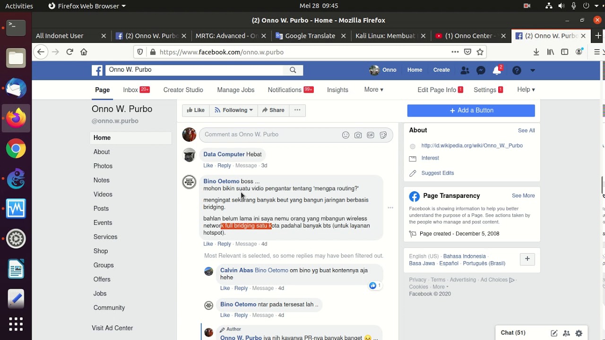Click Suggest Edits link
The height and width of the screenshot is (340, 605).
tap(438, 173)
